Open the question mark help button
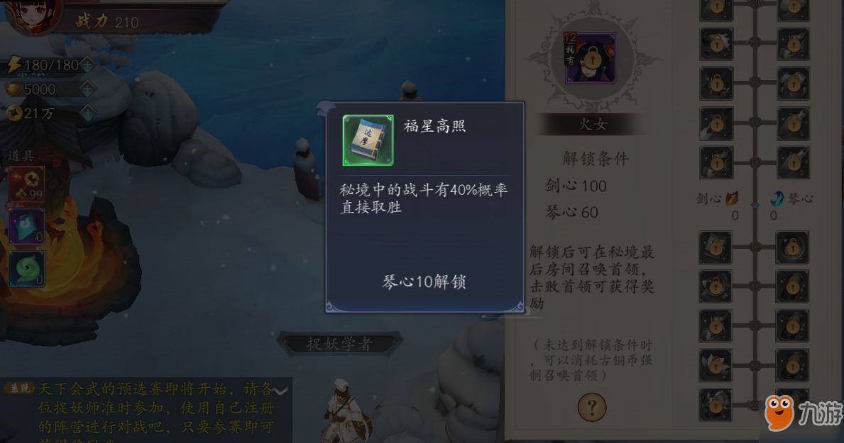 point(591,407)
